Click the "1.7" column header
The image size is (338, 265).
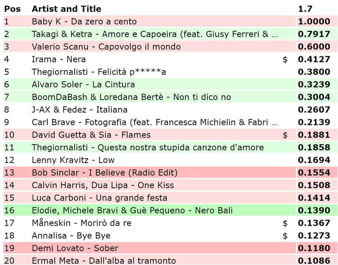pos(305,9)
